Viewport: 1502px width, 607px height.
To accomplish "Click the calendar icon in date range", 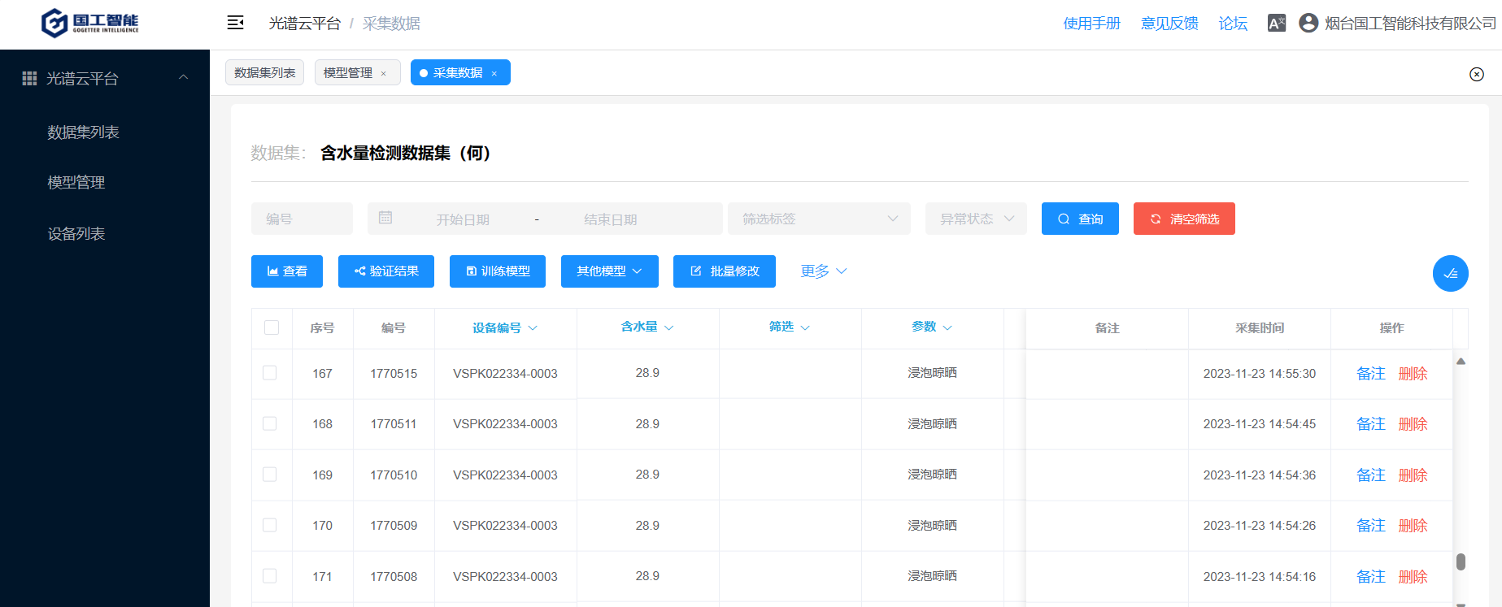I will pos(385,218).
